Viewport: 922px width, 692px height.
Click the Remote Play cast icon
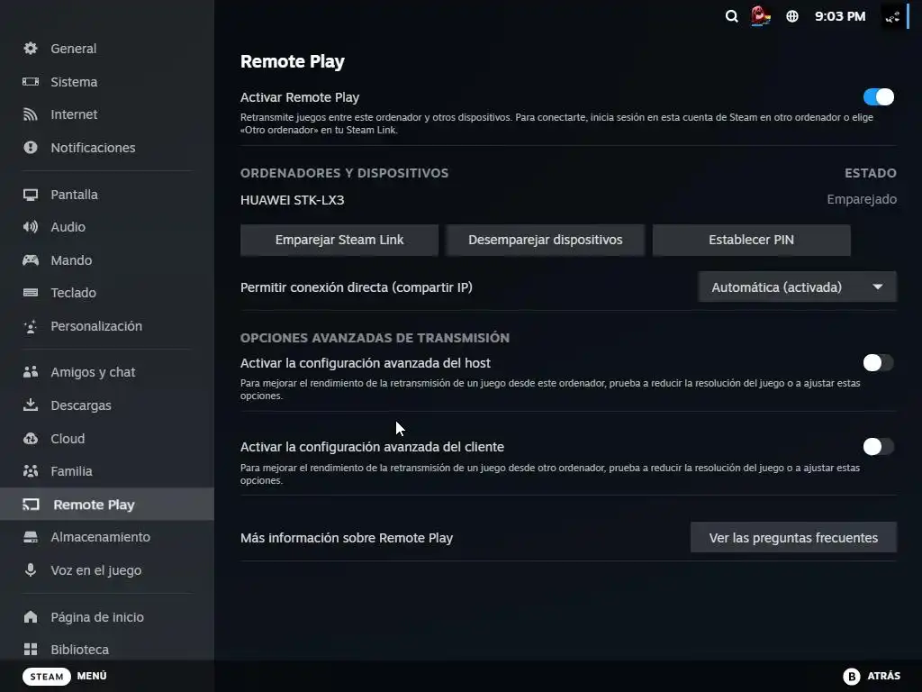click(x=32, y=505)
